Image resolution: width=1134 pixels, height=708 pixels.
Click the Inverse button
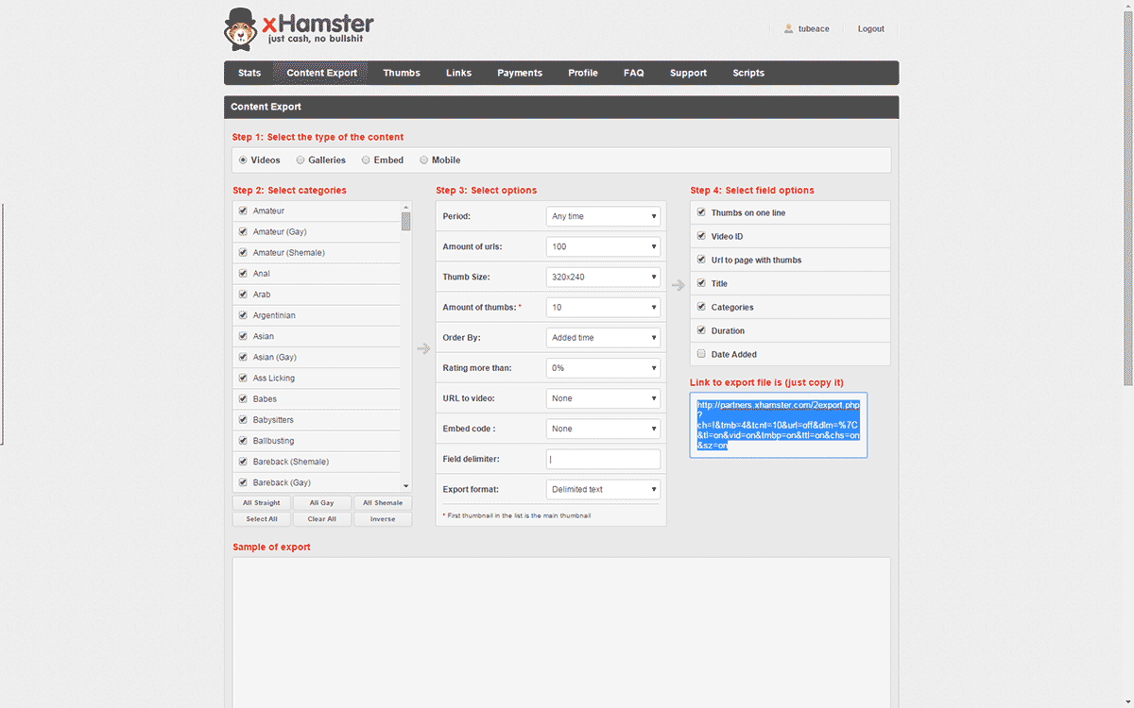(382, 519)
